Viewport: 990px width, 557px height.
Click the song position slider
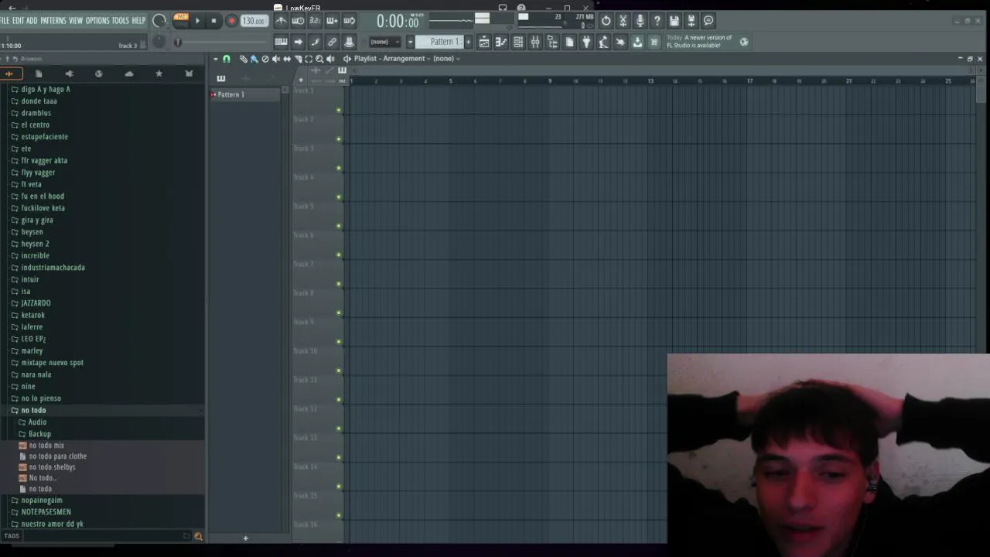(220, 42)
